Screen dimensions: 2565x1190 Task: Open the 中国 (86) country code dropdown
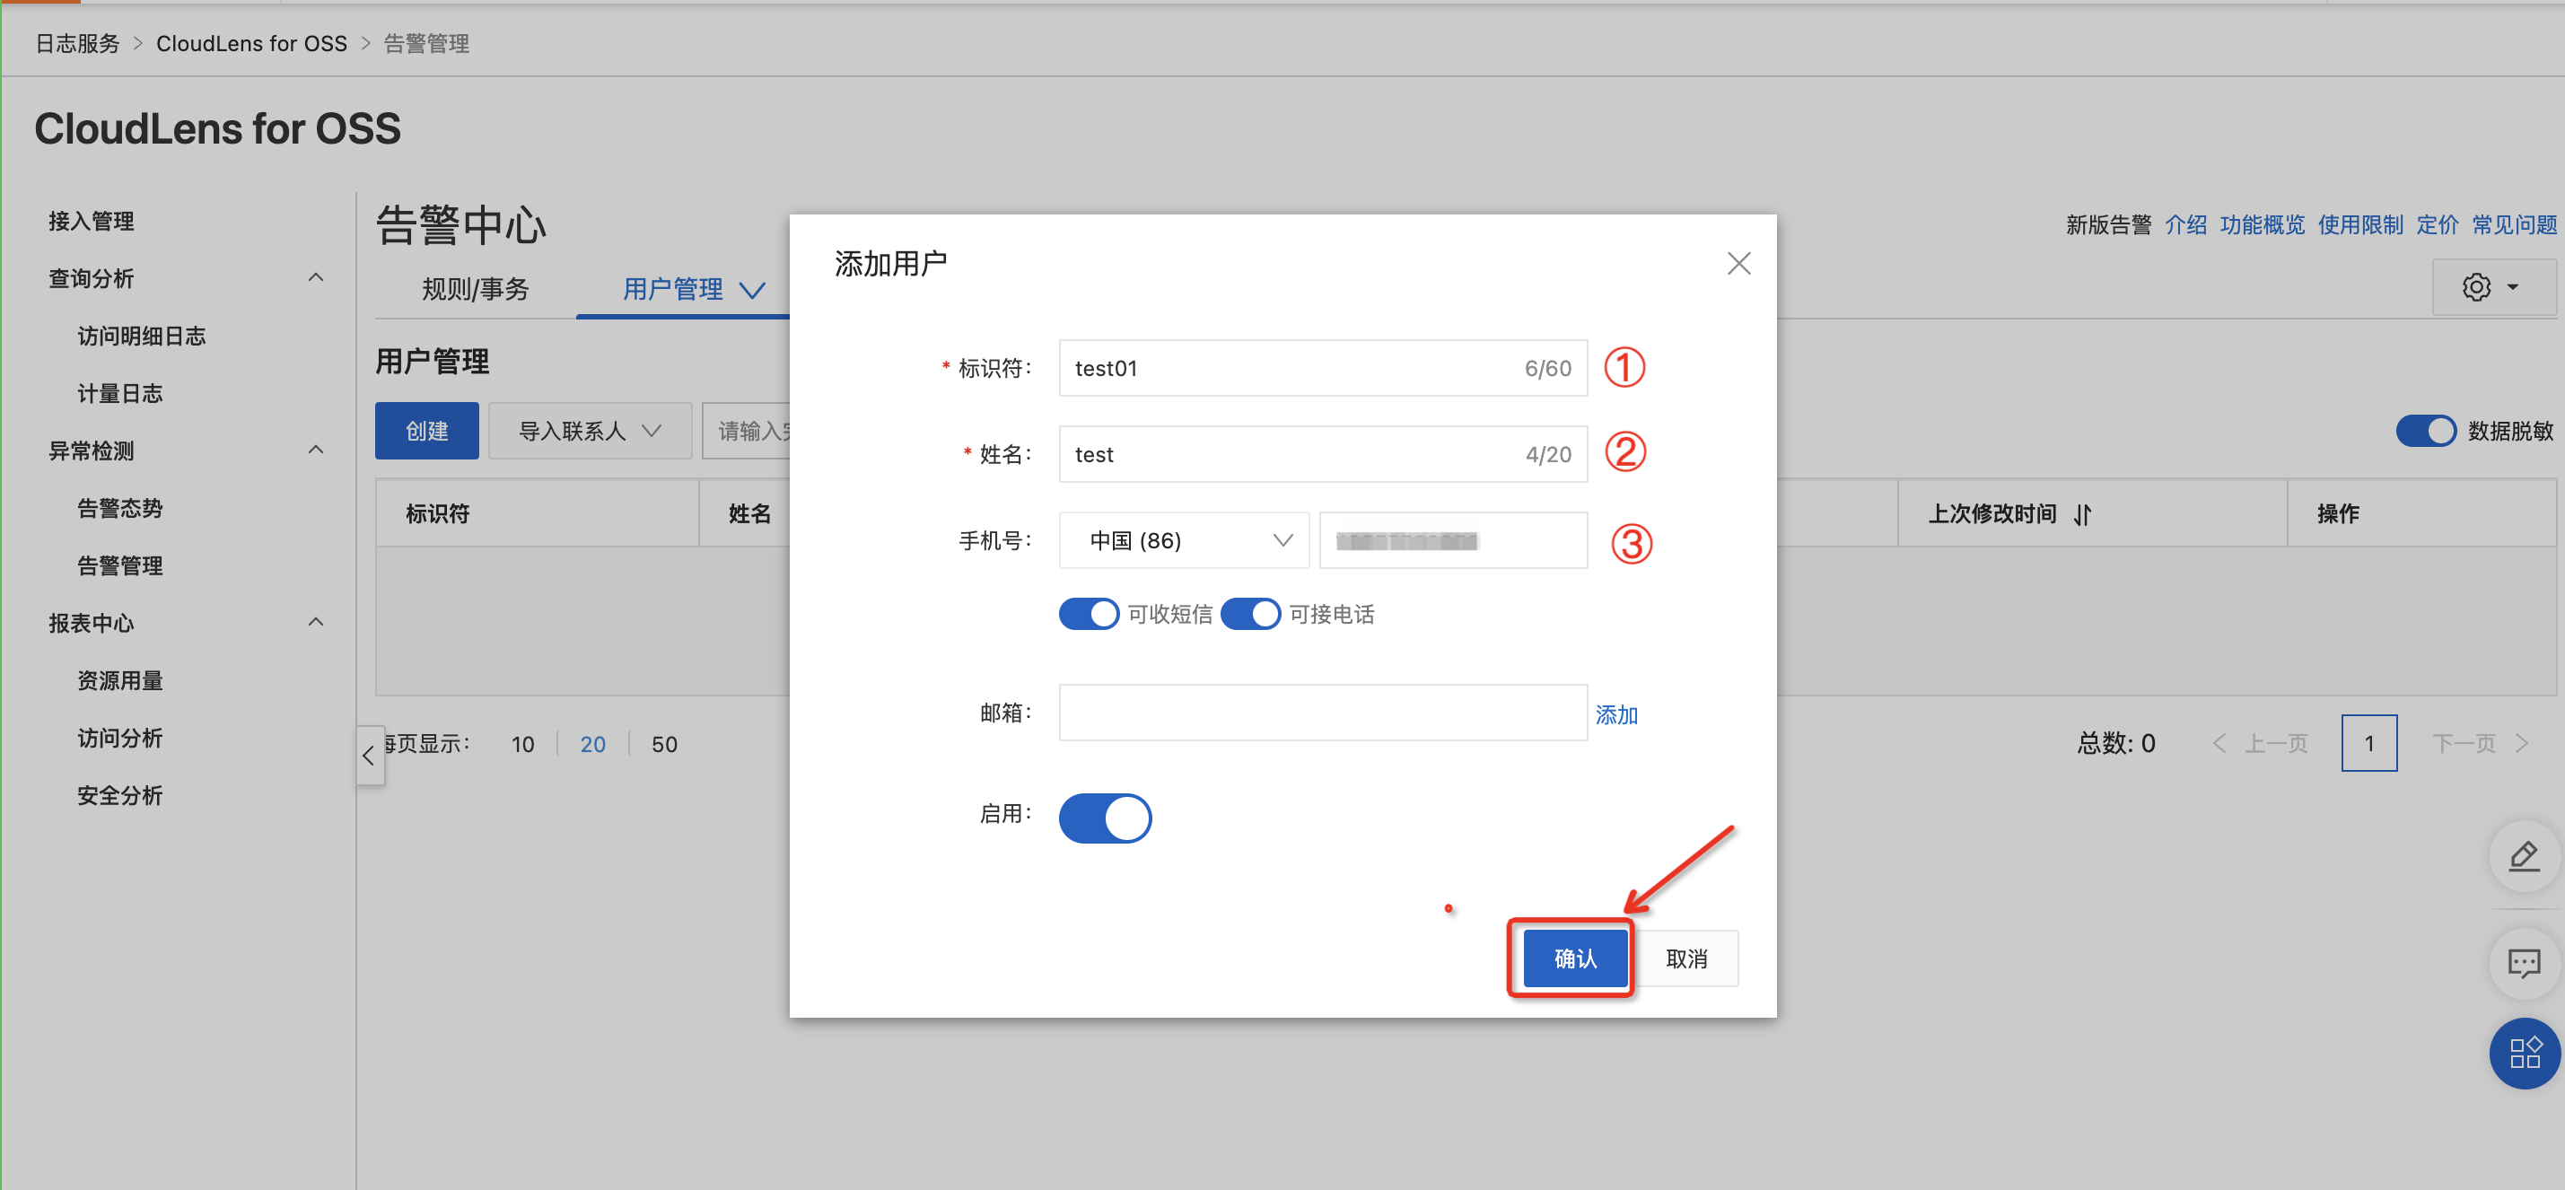point(1183,539)
